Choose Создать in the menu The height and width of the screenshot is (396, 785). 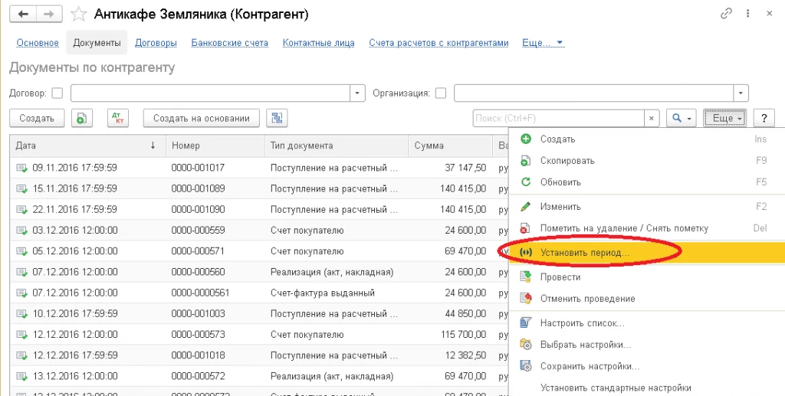[x=646, y=139]
